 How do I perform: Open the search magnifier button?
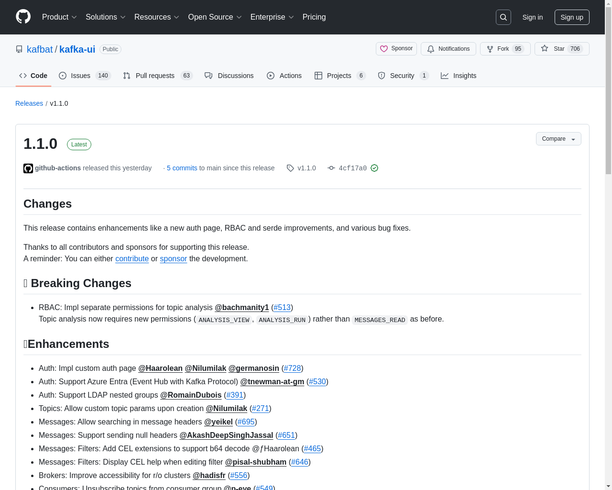503,17
